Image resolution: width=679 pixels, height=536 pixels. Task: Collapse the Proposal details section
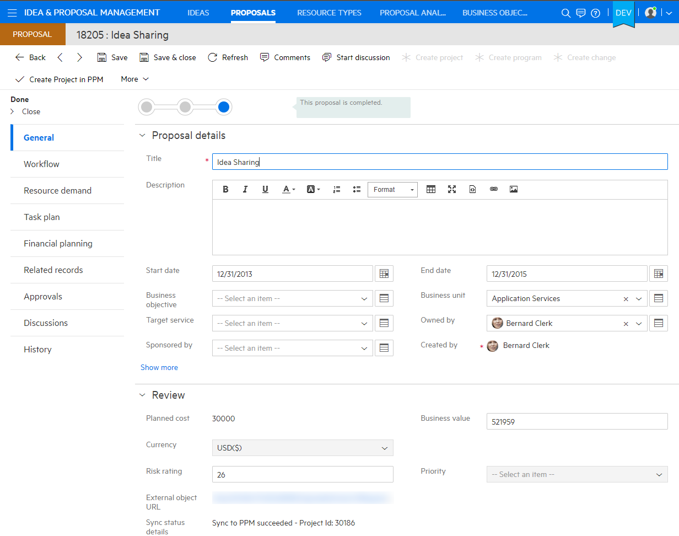coord(142,135)
